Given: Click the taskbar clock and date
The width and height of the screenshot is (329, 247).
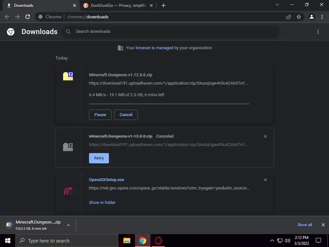Looking at the screenshot, I should coord(301,241).
